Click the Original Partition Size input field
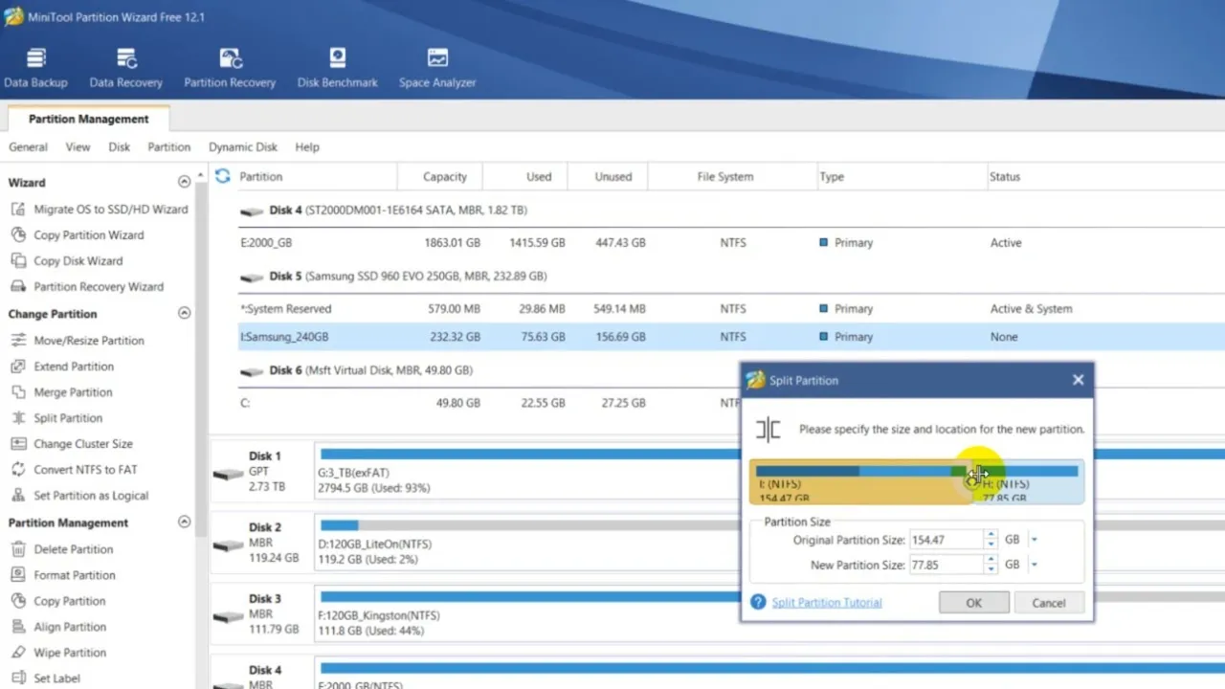 pos(945,540)
